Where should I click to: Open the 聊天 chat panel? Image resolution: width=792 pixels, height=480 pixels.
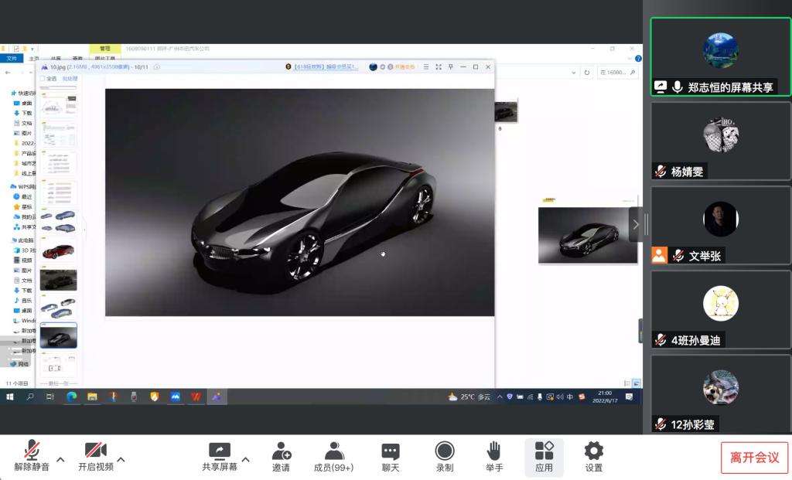coord(391,456)
